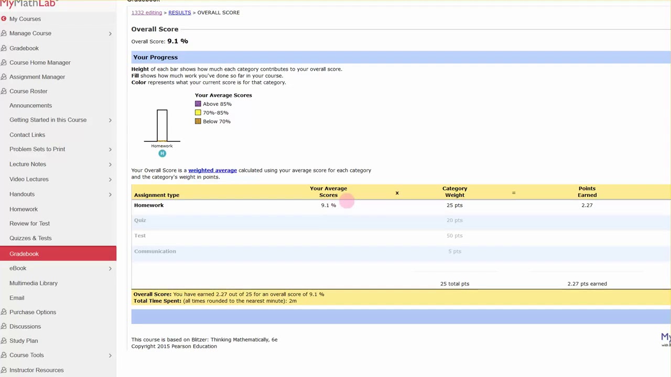Click the Points Earned column header
The image size is (671, 377).
pyautogui.click(x=587, y=192)
